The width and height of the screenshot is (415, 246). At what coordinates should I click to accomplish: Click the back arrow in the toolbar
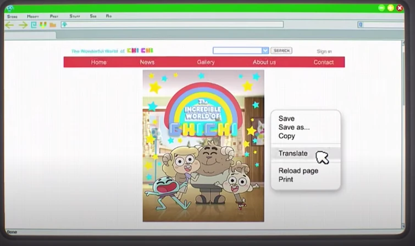(9, 25)
